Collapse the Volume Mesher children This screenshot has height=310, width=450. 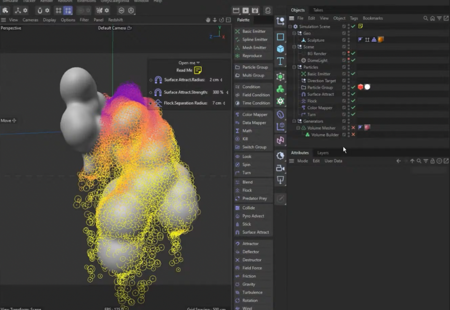298,128
